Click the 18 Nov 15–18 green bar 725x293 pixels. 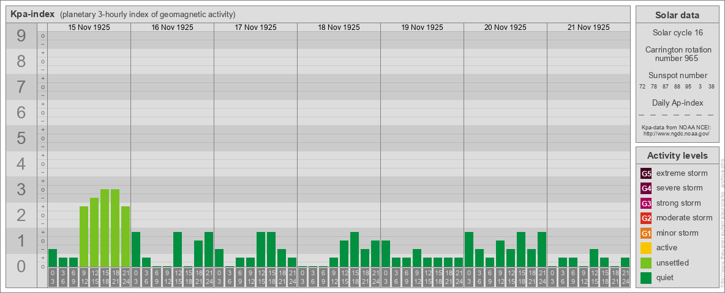pyautogui.click(x=355, y=249)
